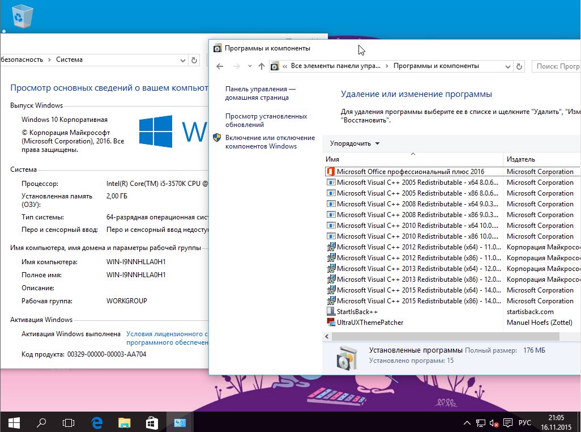Click the installed programs icon in details pane
Viewport: 581px width, 432px height.
click(x=347, y=358)
